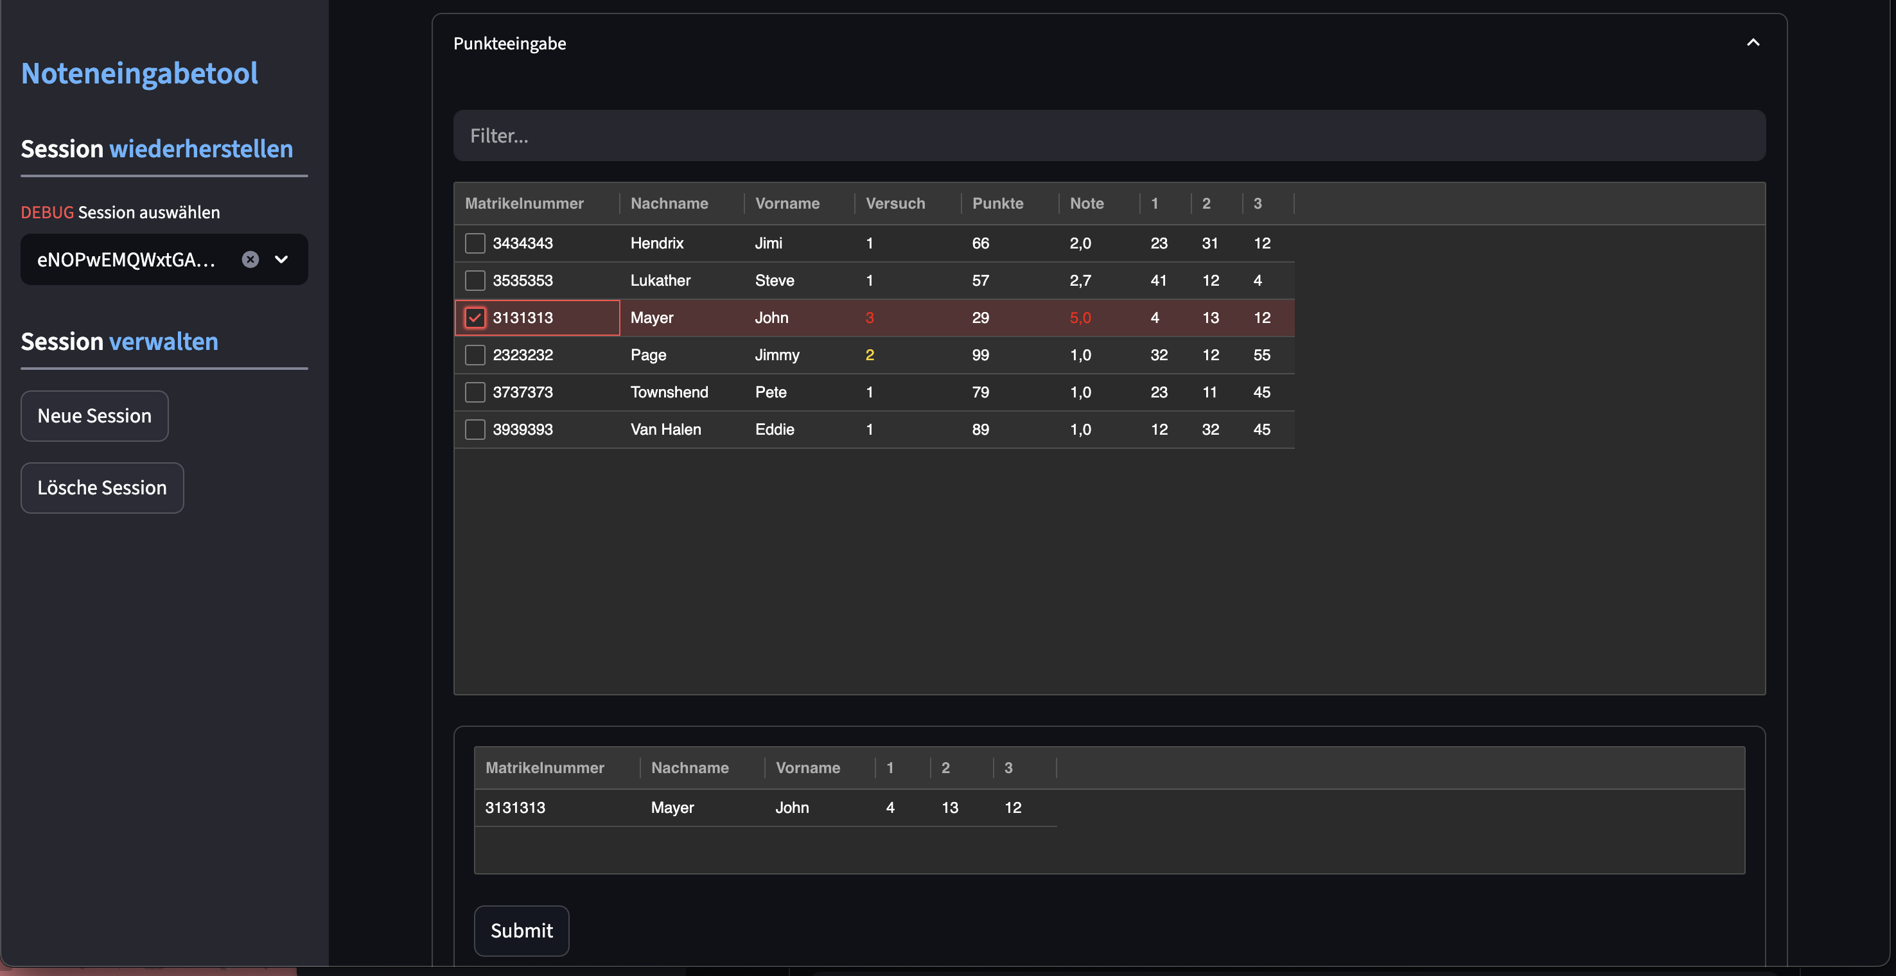
Task: Check the Van Halen 3939393 row
Action: pos(475,429)
